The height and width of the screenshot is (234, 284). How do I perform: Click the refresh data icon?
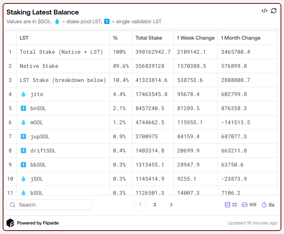tap(274, 11)
